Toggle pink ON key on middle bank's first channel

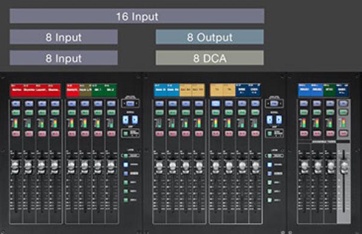pyautogui.click(x=159, y=134)
